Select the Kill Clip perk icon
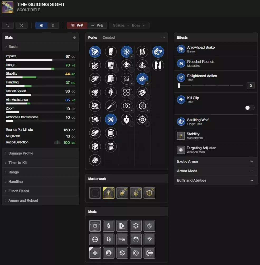 point(142,79)
